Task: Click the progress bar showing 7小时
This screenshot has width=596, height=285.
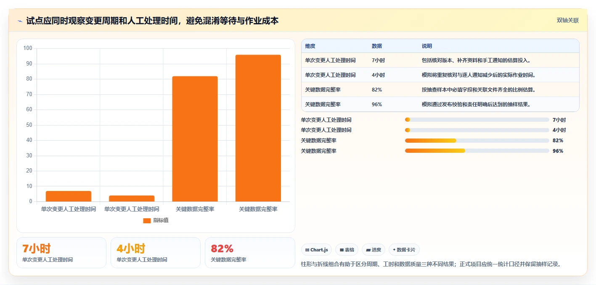Action: tap(477, 120)
